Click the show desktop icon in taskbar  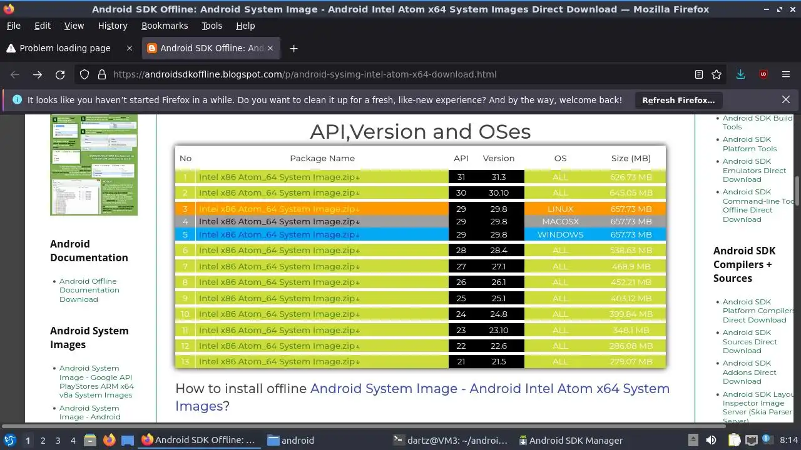click(x=128, y=440)
